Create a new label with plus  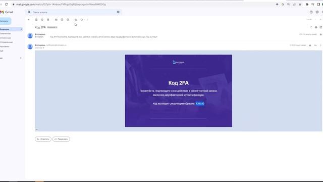point(21,58)
